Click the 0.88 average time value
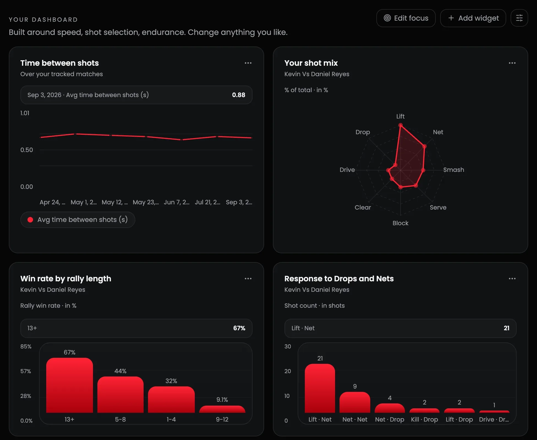The width and height of the screenshot is (537, 440). point(239,95)
